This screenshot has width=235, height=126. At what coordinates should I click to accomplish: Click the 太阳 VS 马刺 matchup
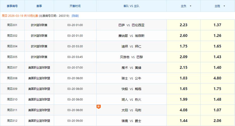[131, 110]
